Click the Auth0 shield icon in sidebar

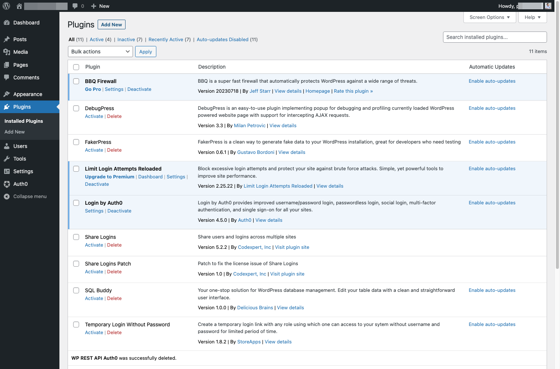7,184
